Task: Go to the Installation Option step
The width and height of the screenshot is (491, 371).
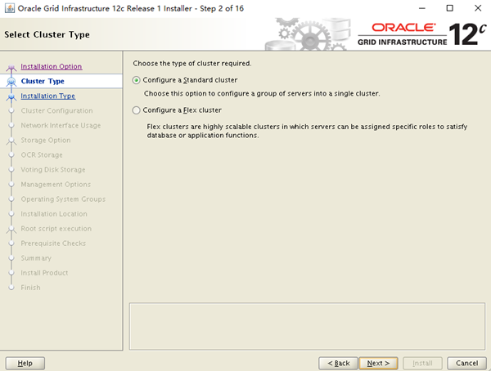Action: (x=52, y=66)
